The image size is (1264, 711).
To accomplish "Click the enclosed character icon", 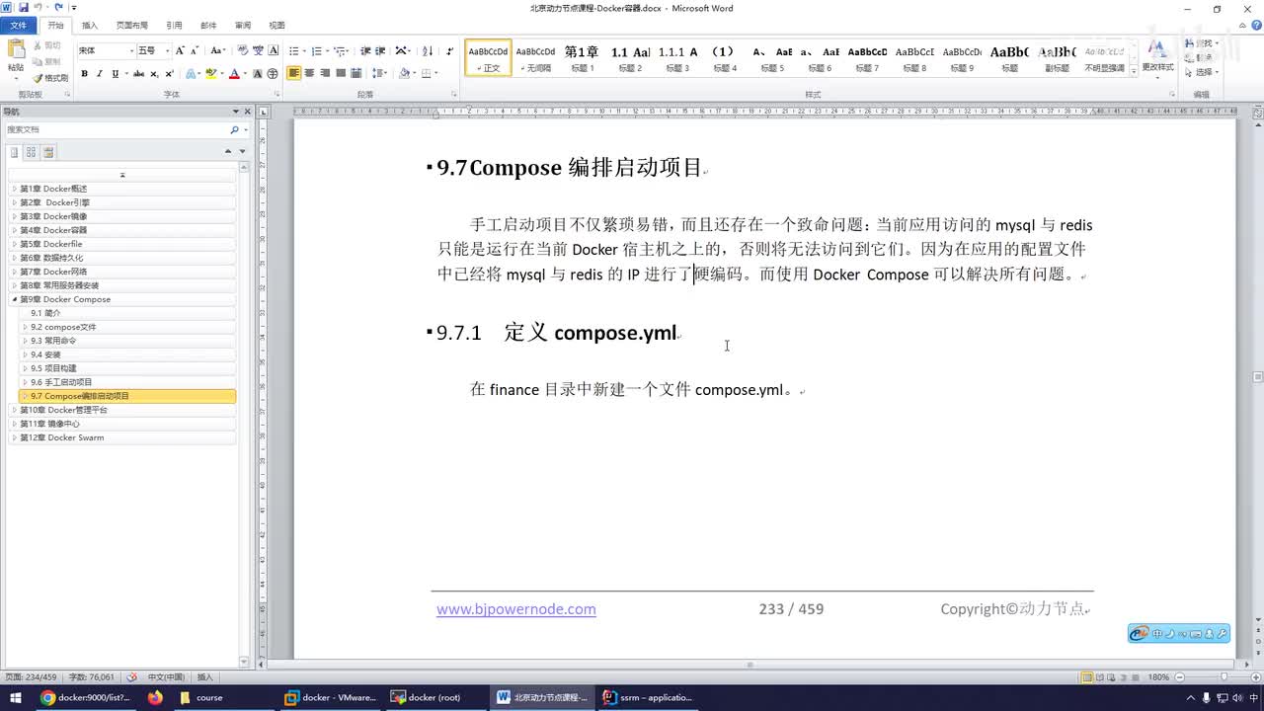I will tap(273, 73).
